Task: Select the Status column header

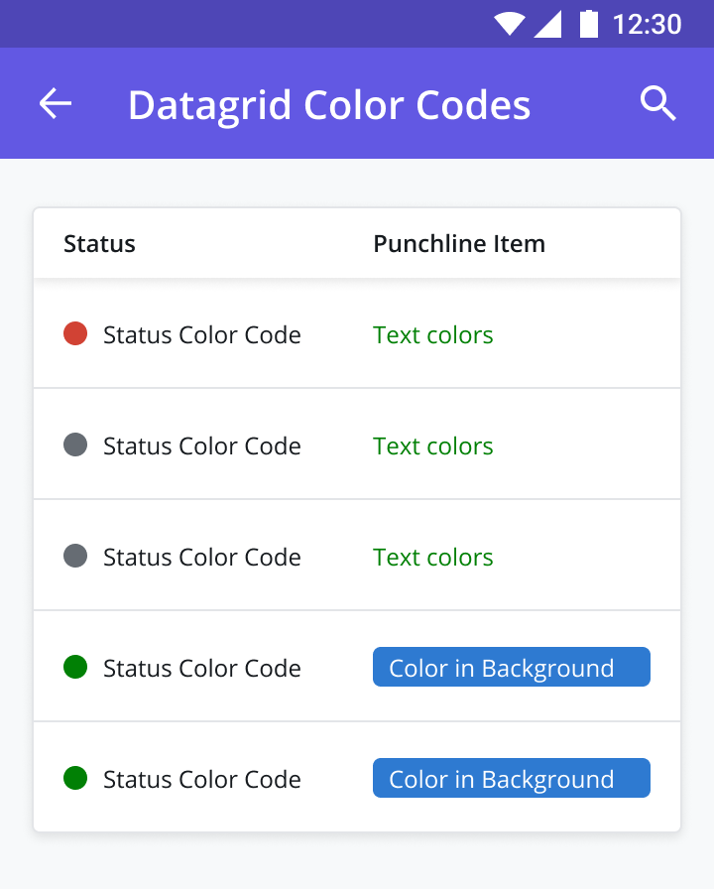Action: [x=99, y=244]
